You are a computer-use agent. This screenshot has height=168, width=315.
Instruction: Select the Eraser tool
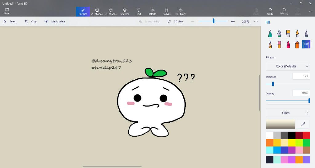point(279,44)
